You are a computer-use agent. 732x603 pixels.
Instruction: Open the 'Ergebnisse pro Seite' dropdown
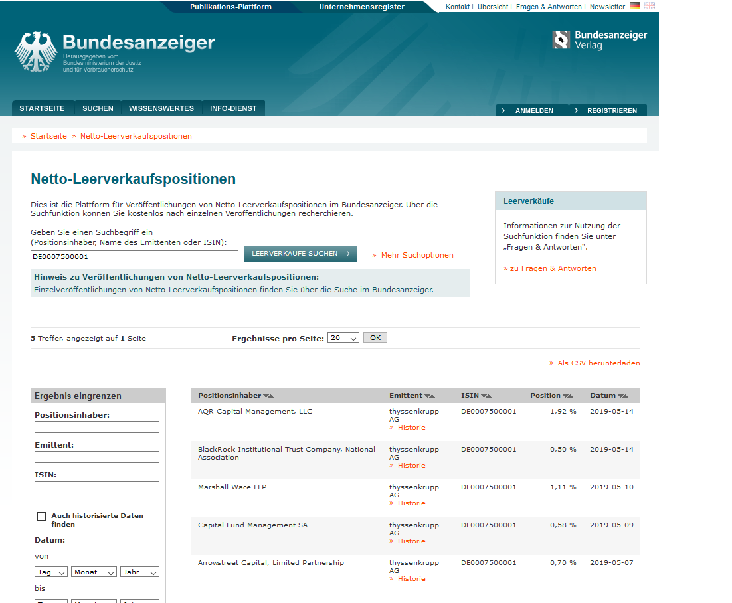[x=343, y=338]
